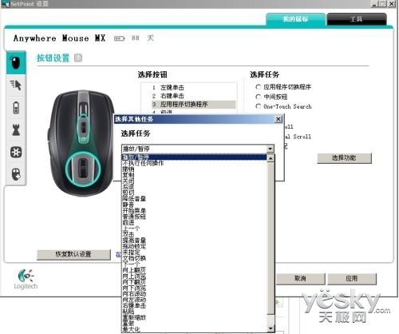
Task: Click the help icon next to 按钮设置
Action: point(78,58)
